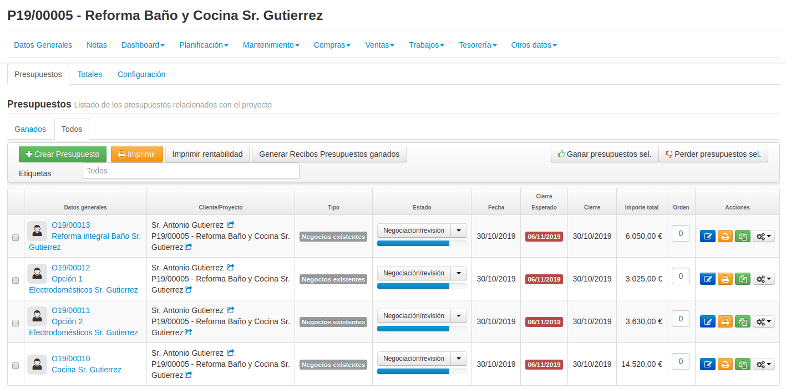This screenshot has width=786, height=389.
Task: Click the edit icon for budget O19/00010
Action: (708, 364)
